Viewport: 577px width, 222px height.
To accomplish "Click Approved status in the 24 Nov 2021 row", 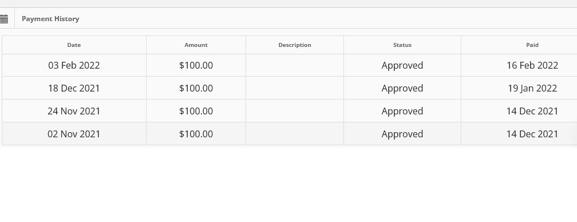I will 402,111.
